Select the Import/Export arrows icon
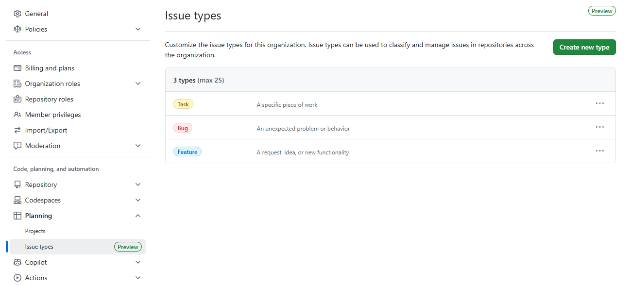The width and height of the screenshot is (631, 286). click(17, 130)
